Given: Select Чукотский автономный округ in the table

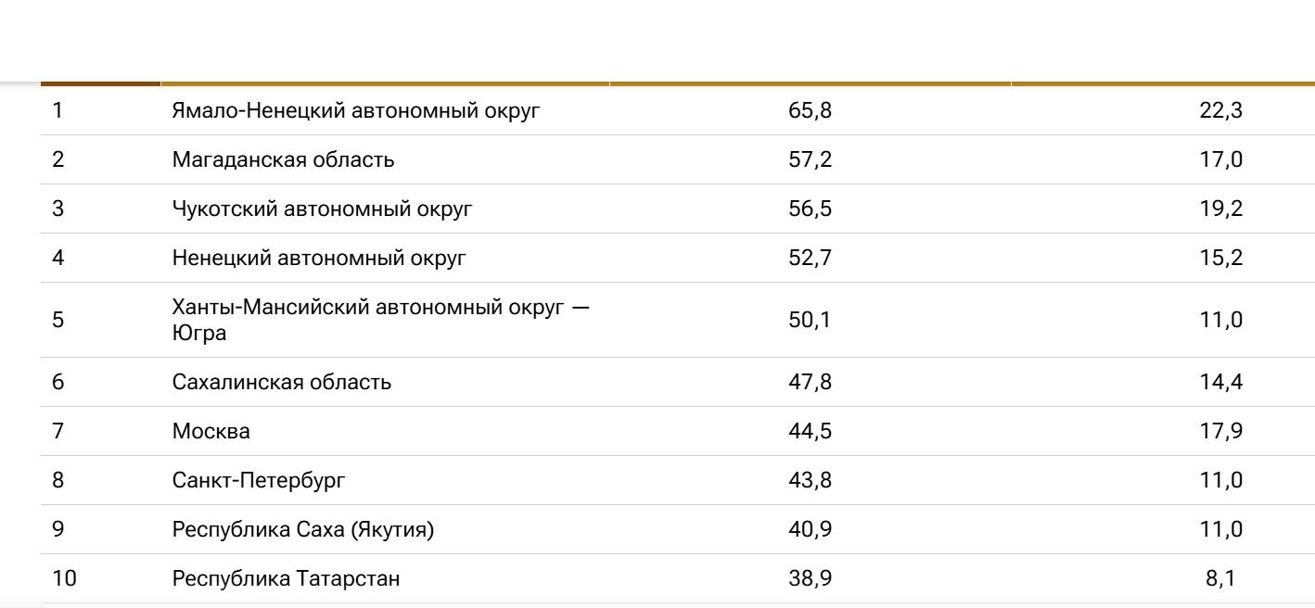Looking at the screenshot, I should (322, 209).
